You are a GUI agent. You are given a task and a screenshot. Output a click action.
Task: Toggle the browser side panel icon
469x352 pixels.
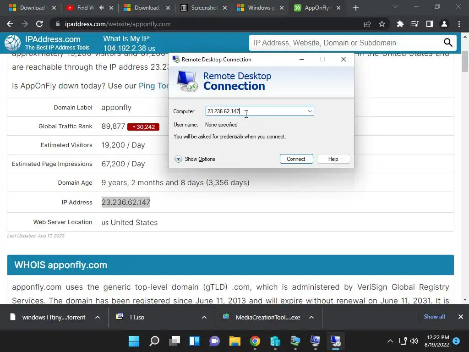(430, 24)
